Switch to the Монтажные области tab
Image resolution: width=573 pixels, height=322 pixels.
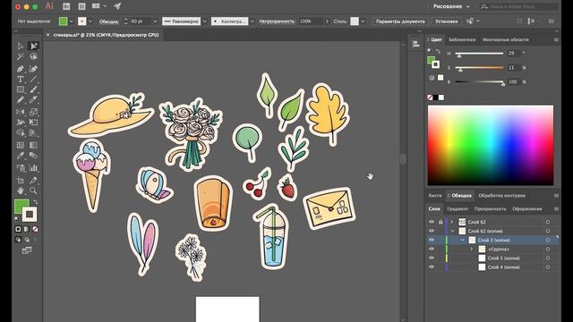[505, 39]
